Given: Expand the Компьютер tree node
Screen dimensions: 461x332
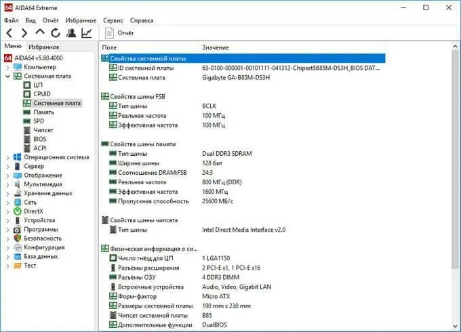Looking at the screenshot, I should coord(7,67).
